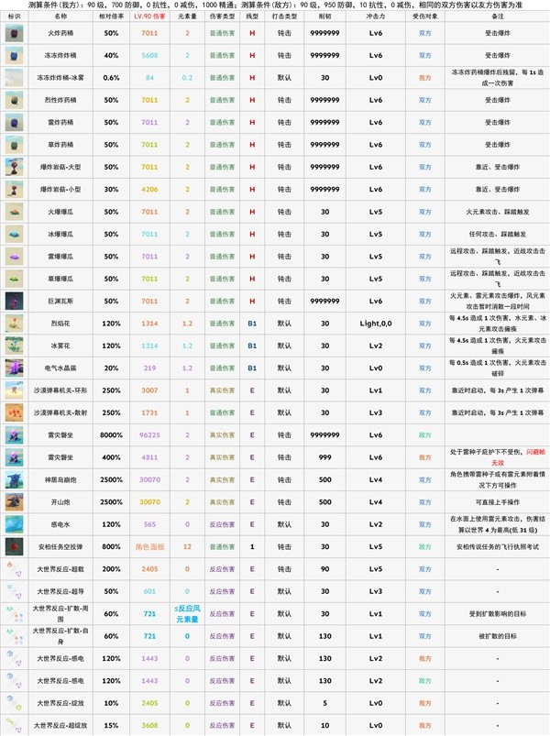The width and height of the screenshot is (550, 736).
Task: Click the damage value 5608
Action: [x=149, y=55]
